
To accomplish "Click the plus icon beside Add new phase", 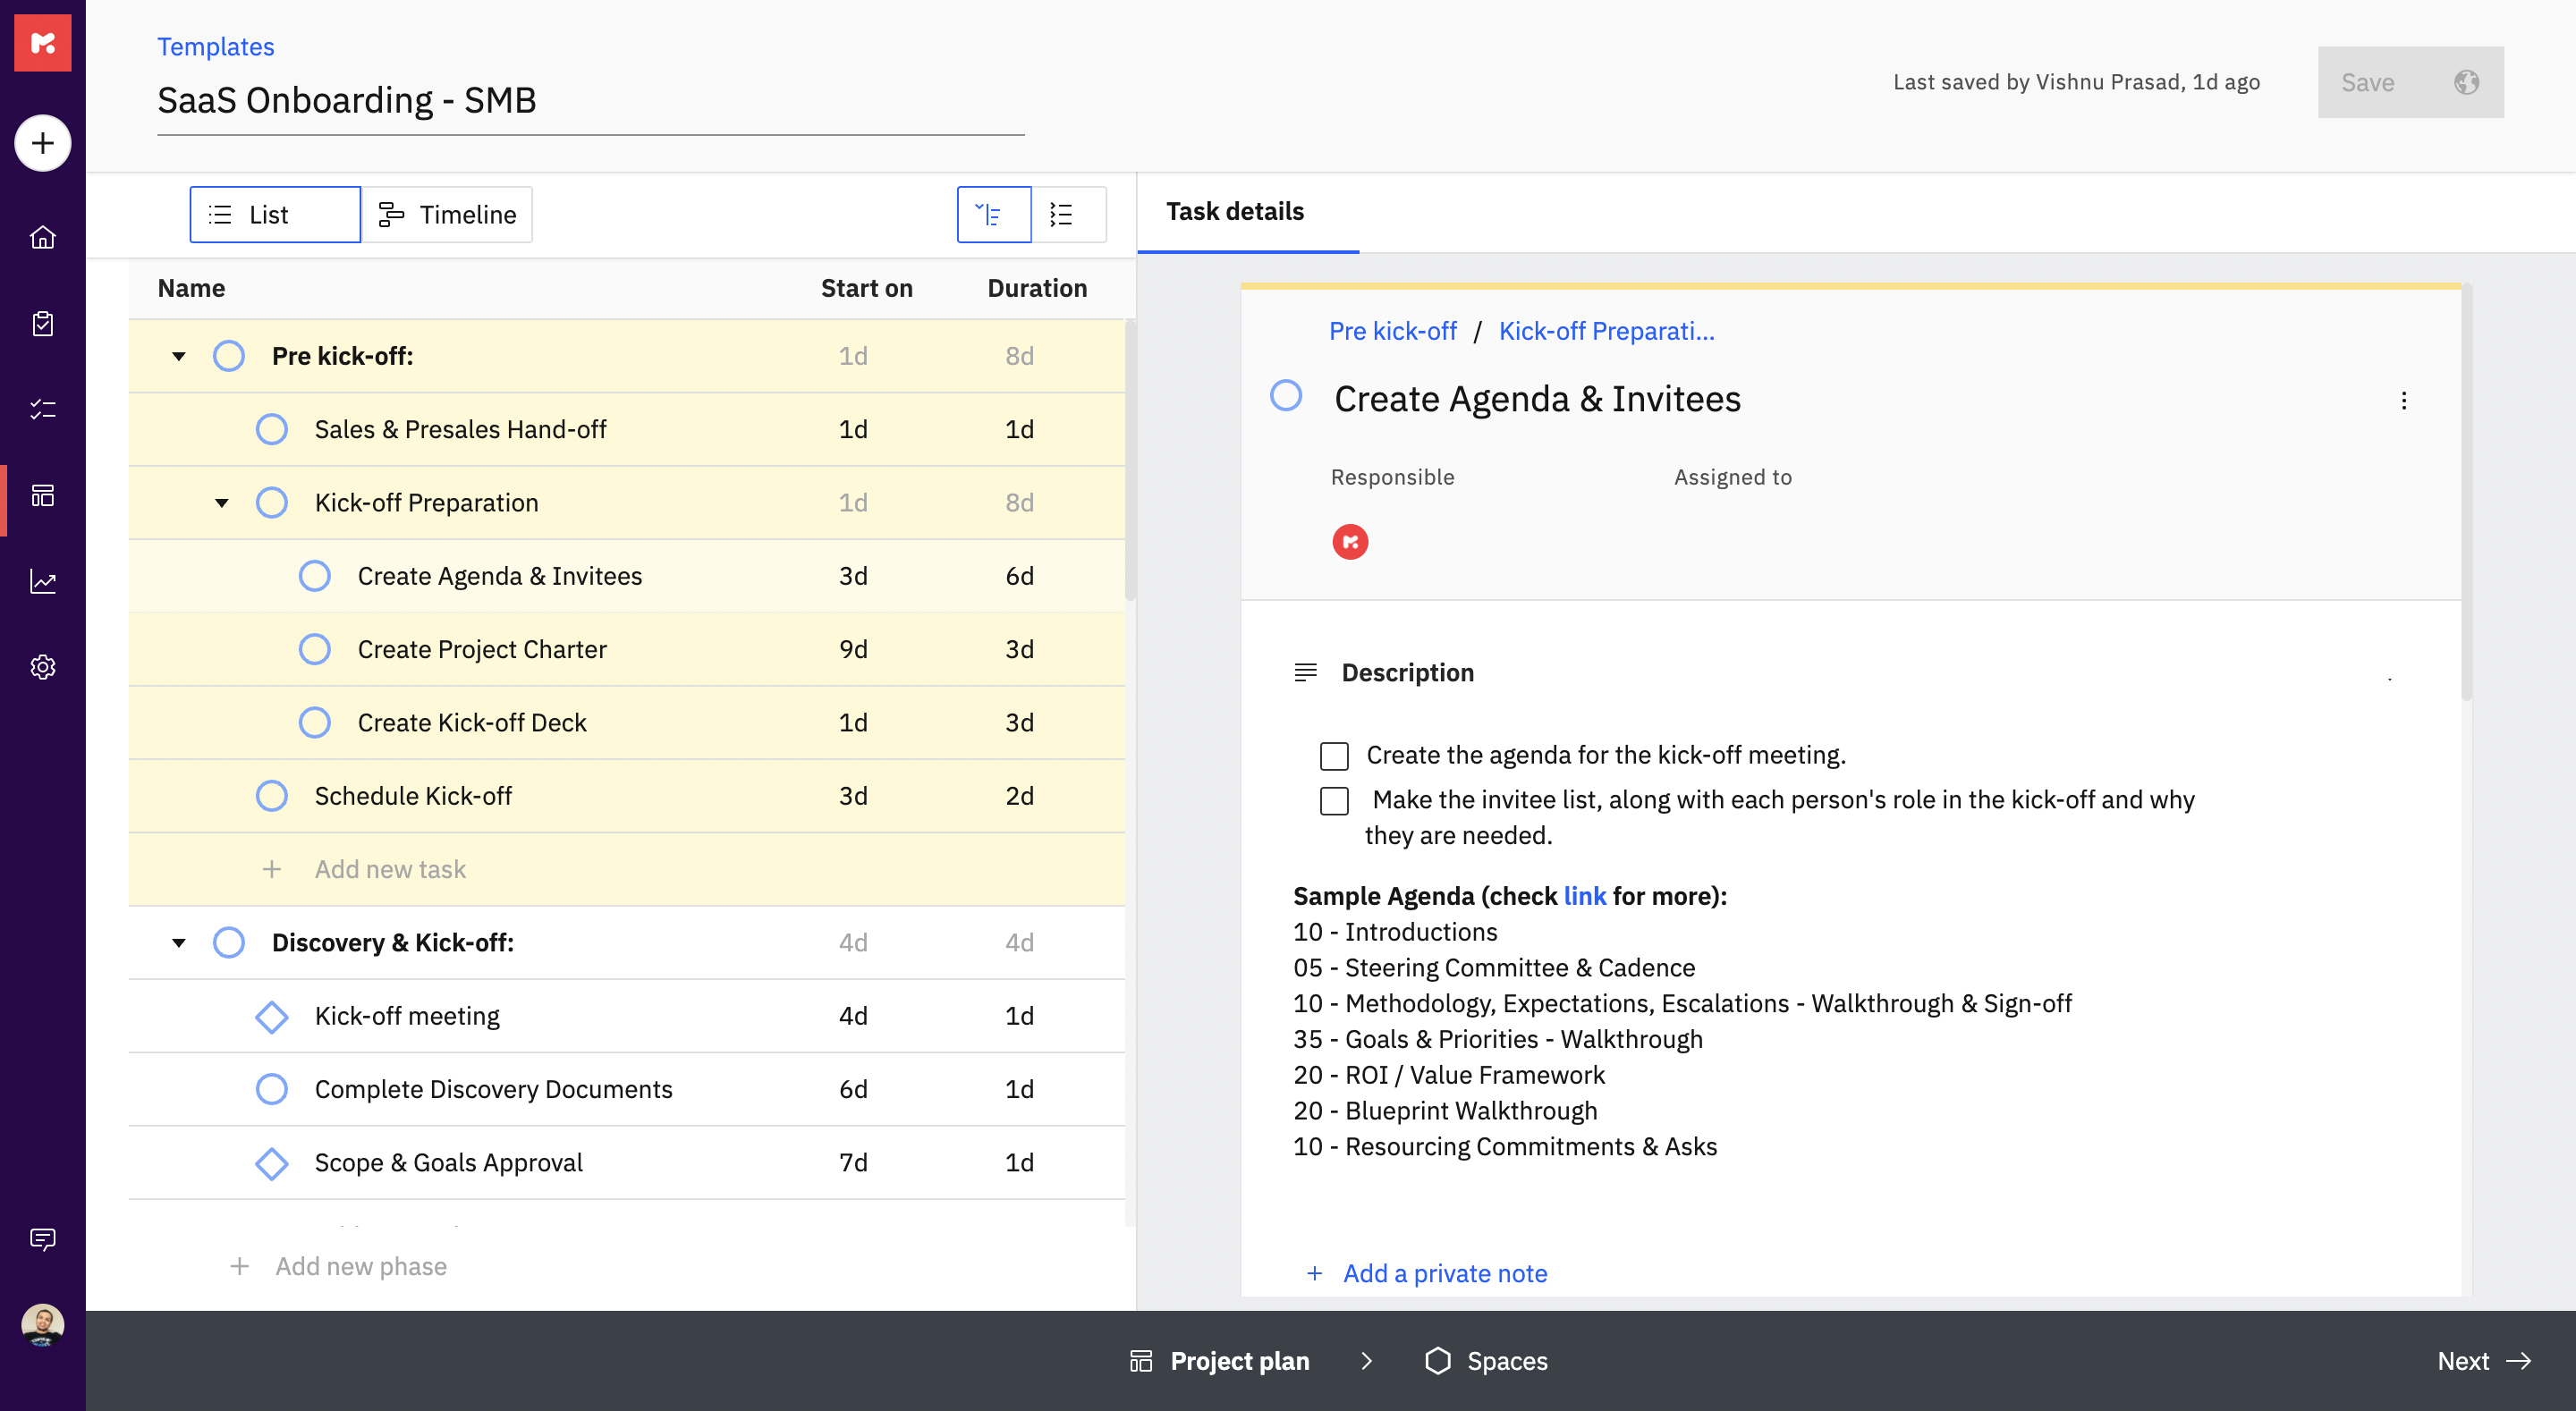I will (239, 1266).
